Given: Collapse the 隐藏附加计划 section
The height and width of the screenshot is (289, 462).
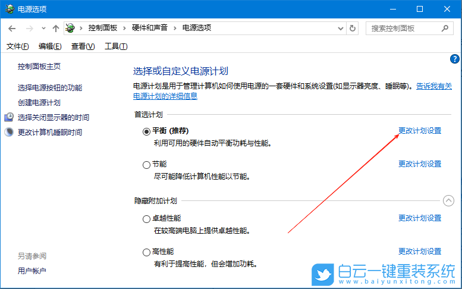Looking at the screenshot, I should pyautogui.click(x=448, y=201).
